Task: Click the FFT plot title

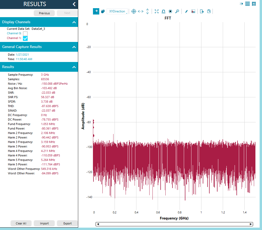Action: click(168, 18)
